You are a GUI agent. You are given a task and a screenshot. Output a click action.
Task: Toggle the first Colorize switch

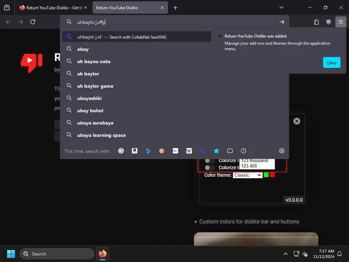point(209,161)
